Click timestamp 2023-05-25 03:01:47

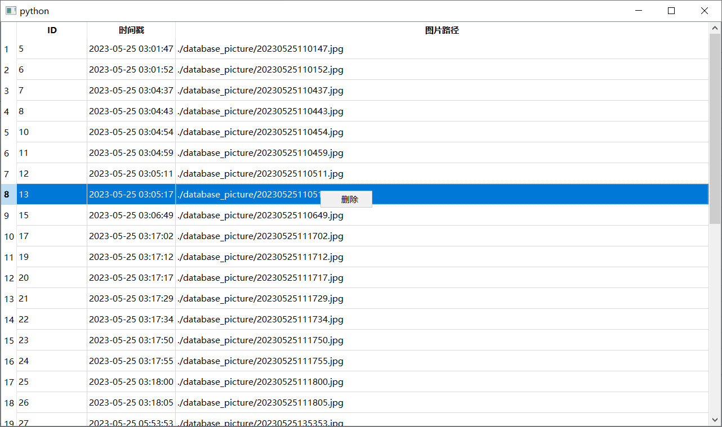[131, 49]
